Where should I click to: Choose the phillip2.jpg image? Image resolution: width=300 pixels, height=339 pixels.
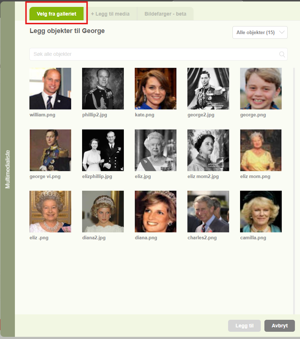[103, 88]
